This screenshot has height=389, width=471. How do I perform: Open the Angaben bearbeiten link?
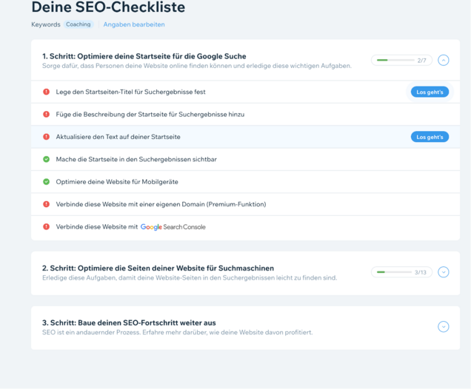pos(134,24)
